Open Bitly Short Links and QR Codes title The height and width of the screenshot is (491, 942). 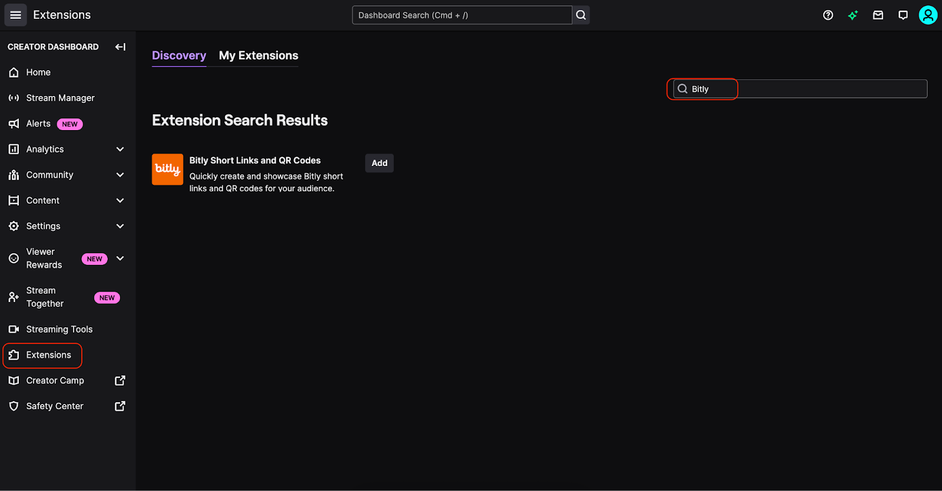click(255, 160)
